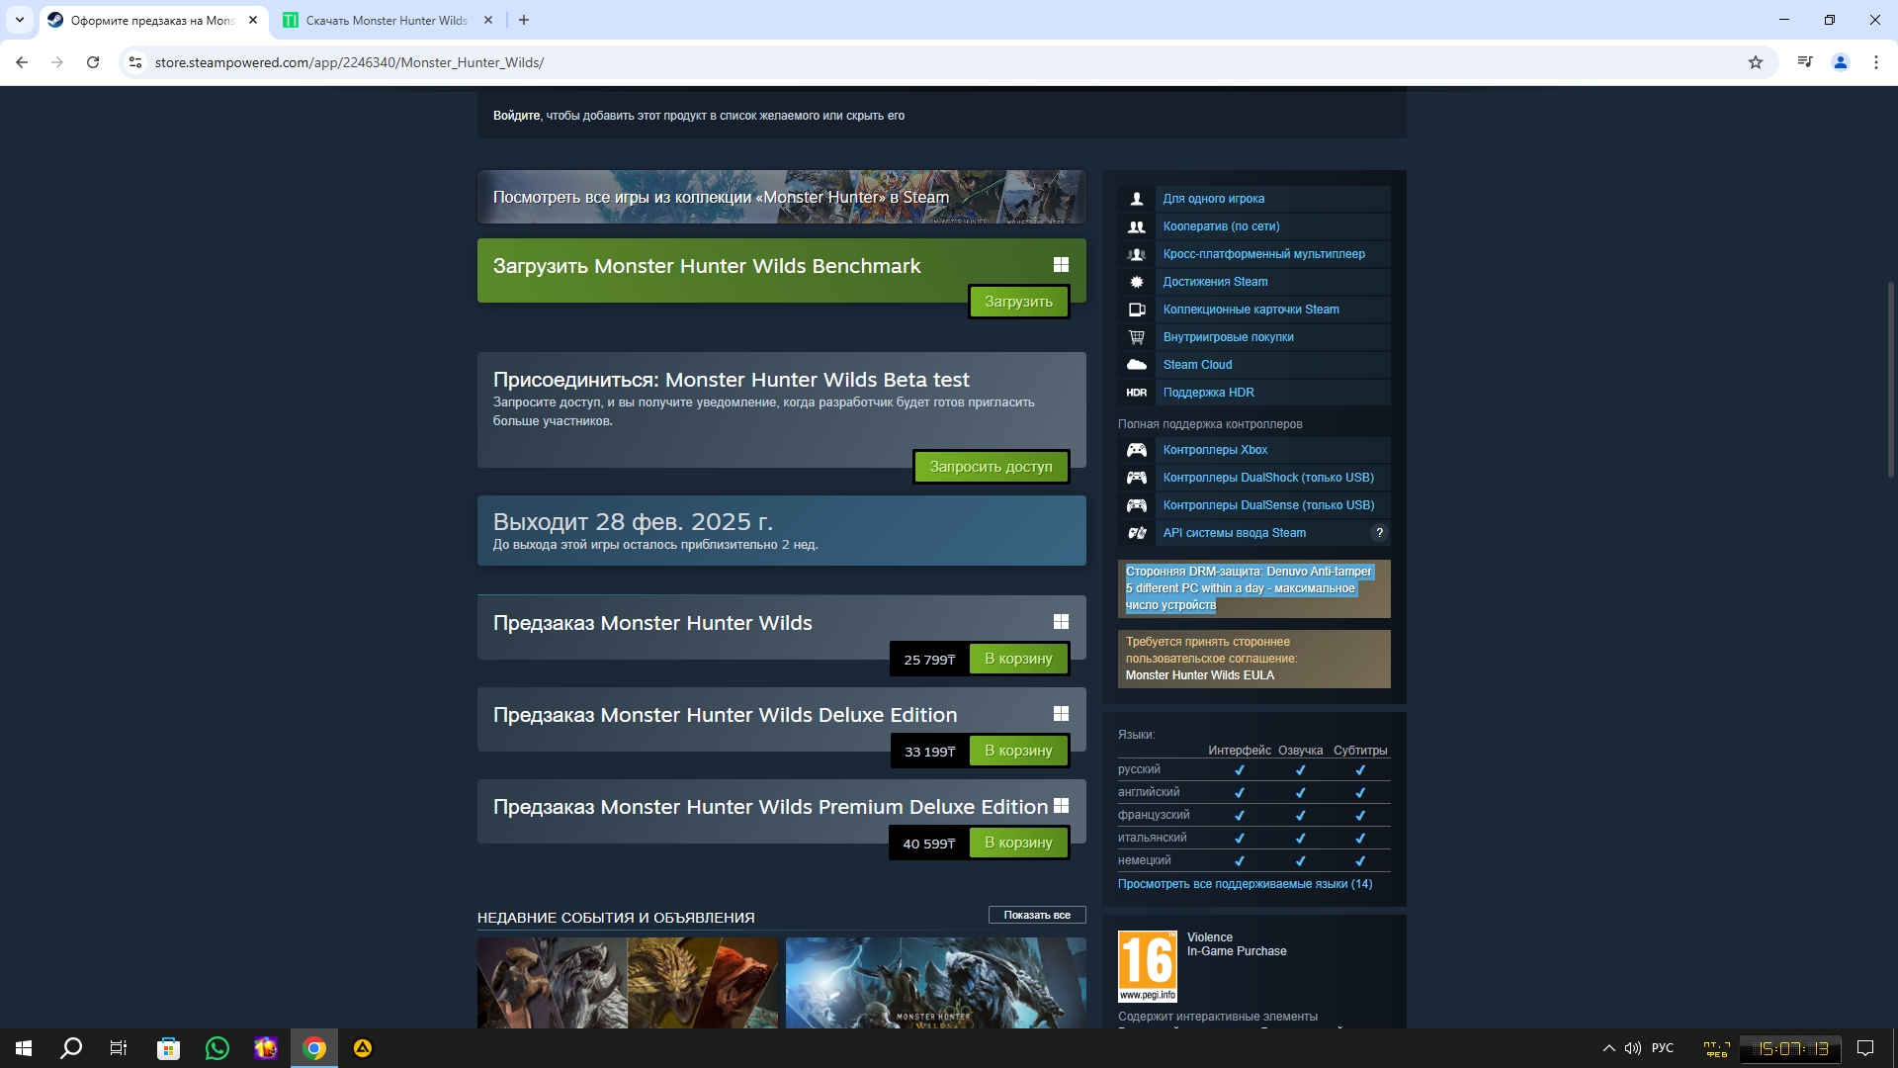Open the taskbar search
This screenshot has width=1898, height=1068.
71,1048
